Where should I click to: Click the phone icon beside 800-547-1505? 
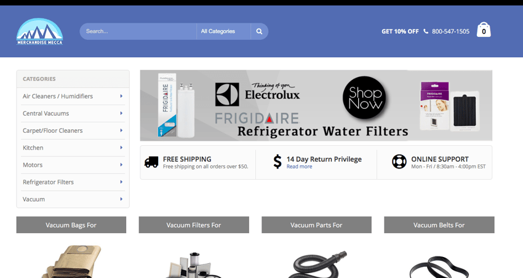[x=426, y=31]
